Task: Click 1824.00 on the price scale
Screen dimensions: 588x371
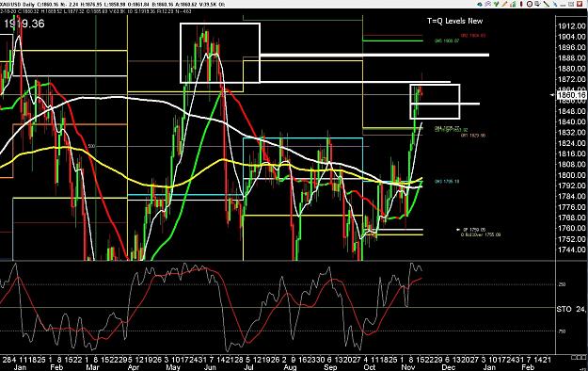Action: (x=572, y=143)
